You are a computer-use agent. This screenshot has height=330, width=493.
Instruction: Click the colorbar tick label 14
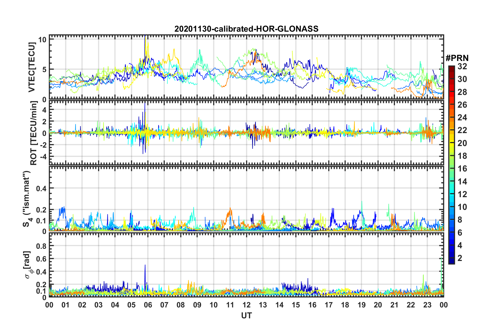tap(462, 182)
